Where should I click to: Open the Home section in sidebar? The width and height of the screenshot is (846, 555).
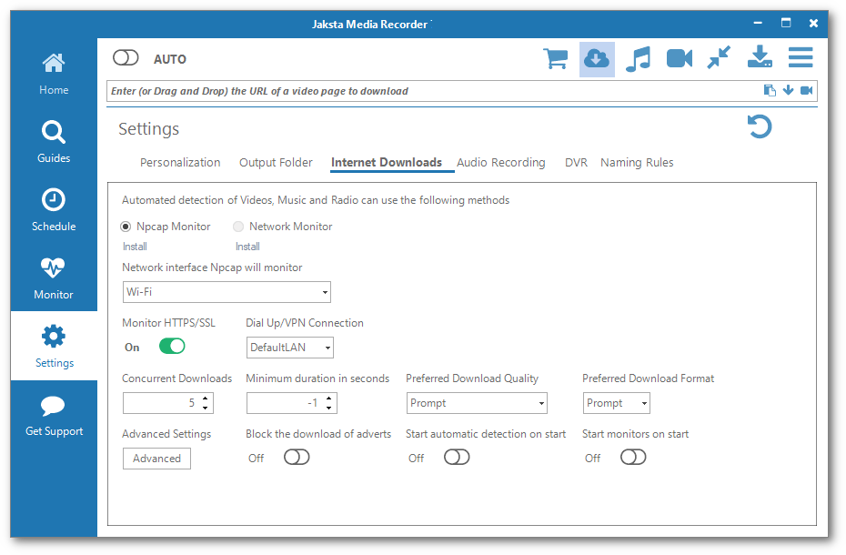[x=54, y=75]
